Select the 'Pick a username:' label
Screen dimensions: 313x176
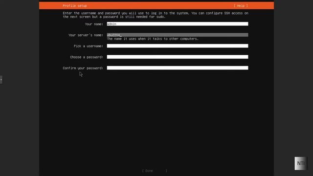click(x=89, y=46)
